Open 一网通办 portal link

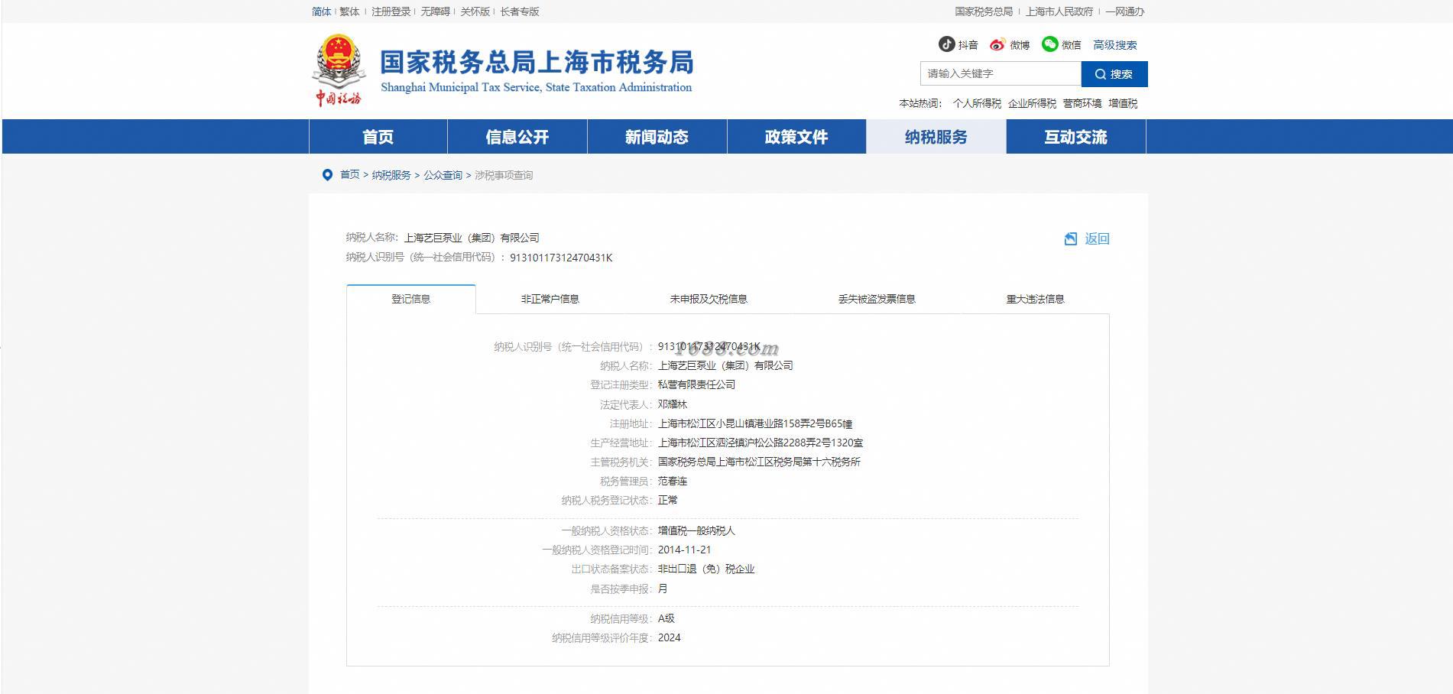click(1125, 11)
